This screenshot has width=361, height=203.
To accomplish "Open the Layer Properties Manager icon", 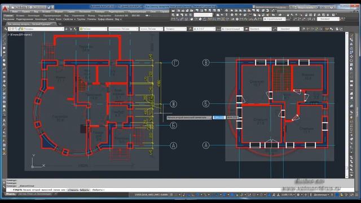I will pyautogui.click(x=6, y=29).
